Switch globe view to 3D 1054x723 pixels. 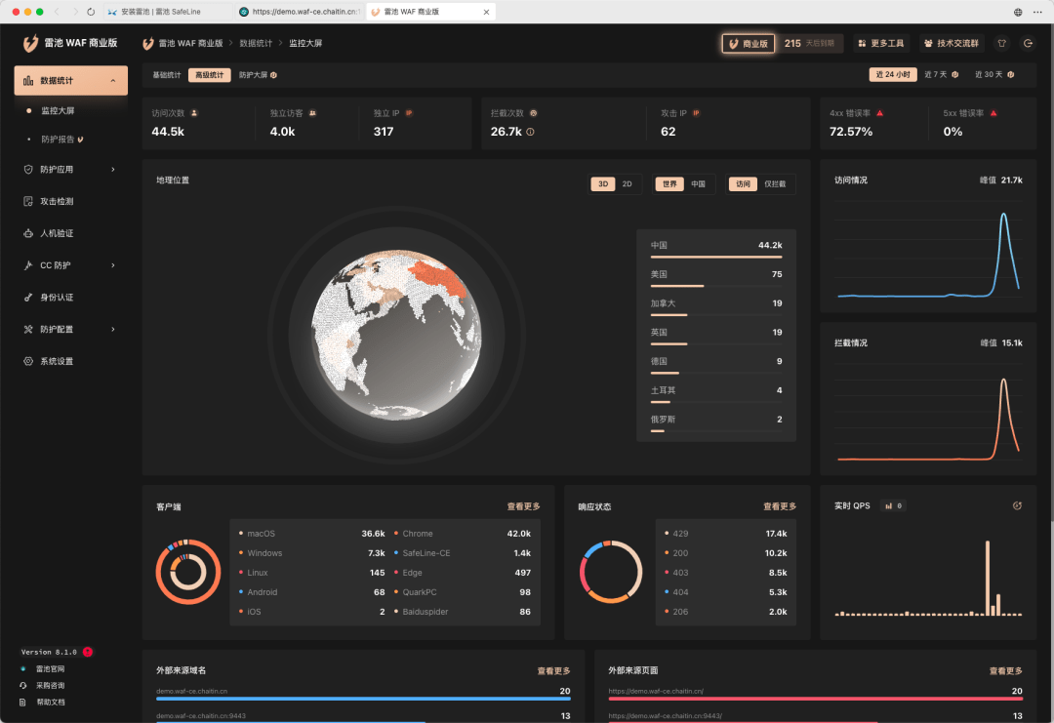[603, 184]
